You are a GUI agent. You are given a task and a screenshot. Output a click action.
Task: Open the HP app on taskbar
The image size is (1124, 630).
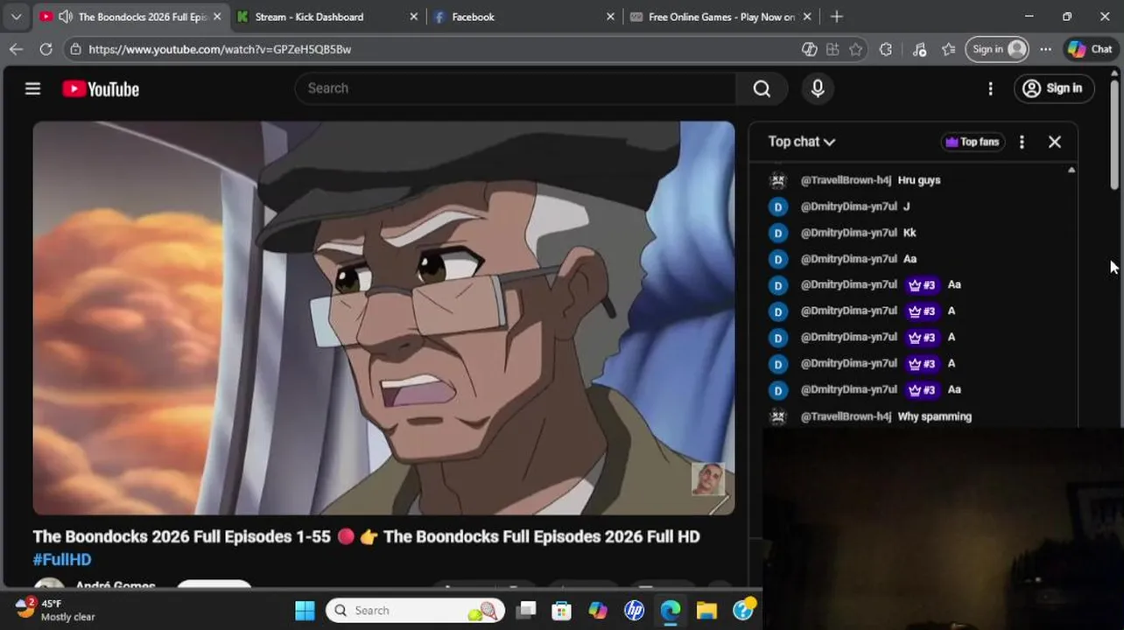pyautogui.click(x=634, y=611)
